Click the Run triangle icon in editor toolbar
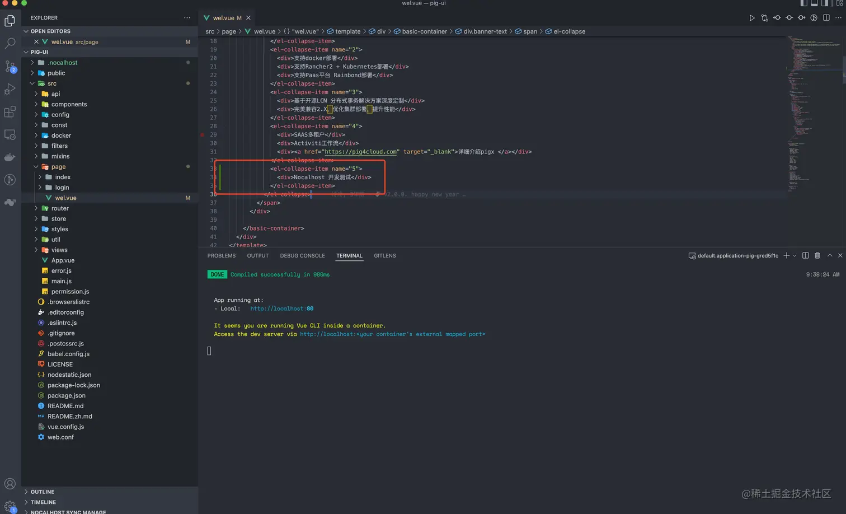The width and height of the screenshot is (846, 514). click(x=752, y=18)
